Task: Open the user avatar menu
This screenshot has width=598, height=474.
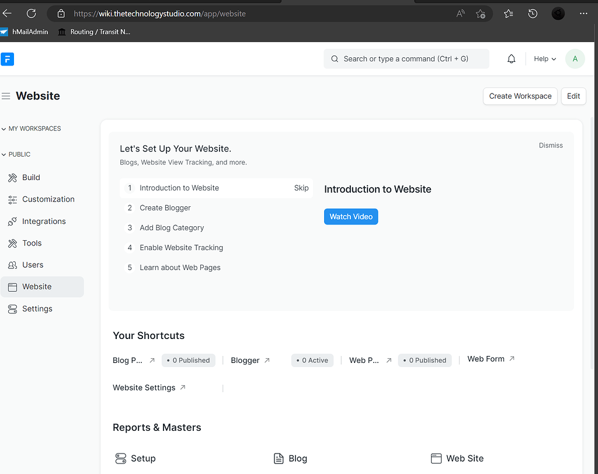Action: (575, 58)
